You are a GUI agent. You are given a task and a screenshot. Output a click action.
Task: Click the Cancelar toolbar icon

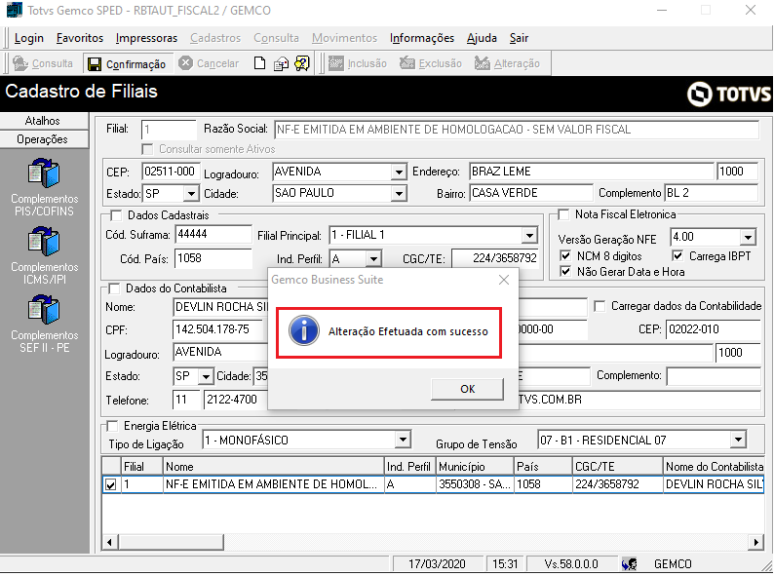[185, 63]
